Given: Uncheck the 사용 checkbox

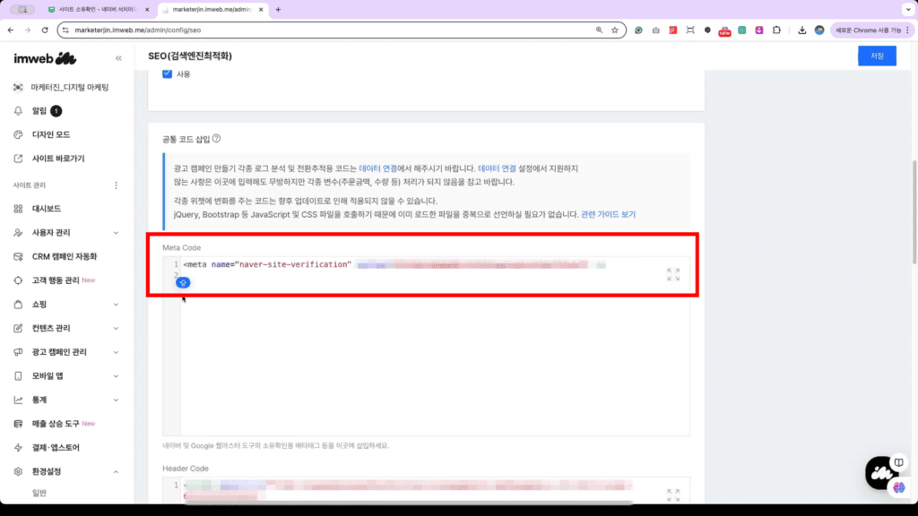Looking at the screenshot, I should pos(167,73).
